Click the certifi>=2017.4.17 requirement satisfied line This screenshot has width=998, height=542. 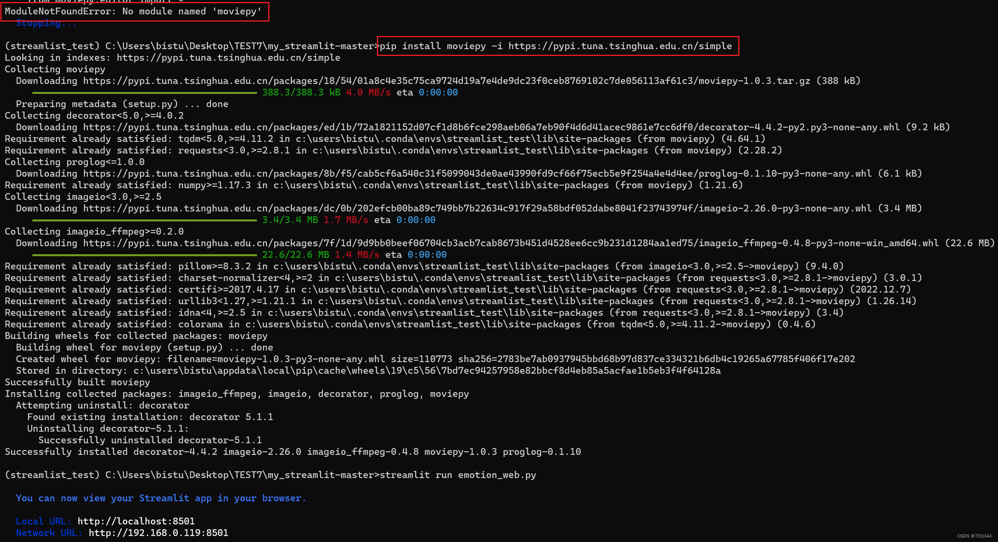(x=458, y=290)
